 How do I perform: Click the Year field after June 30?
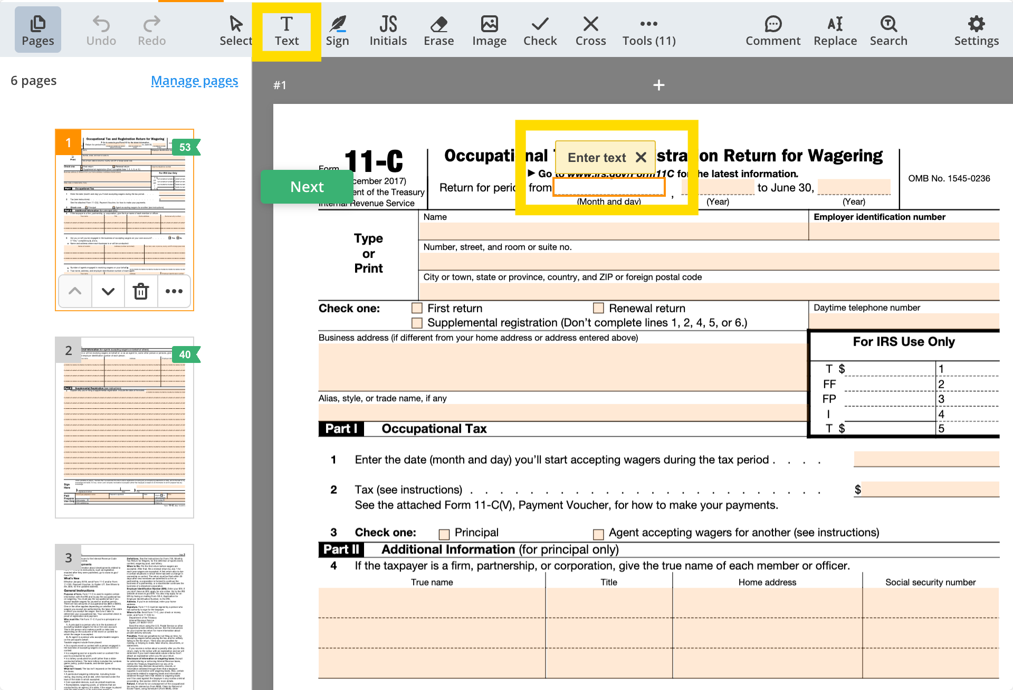coord(854,187)
